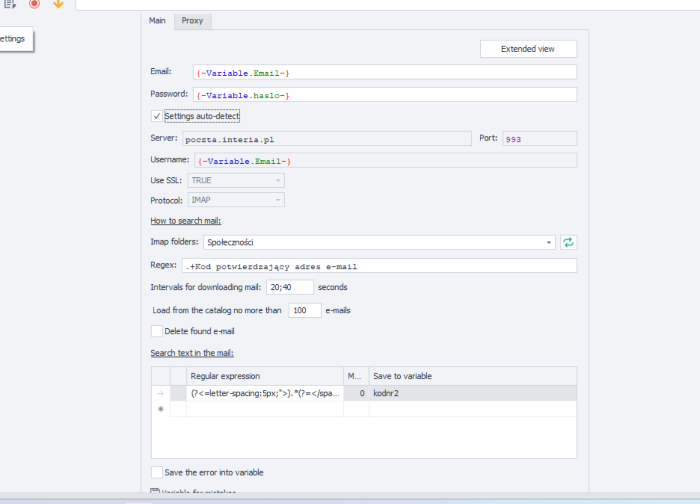
Task: Select the row arrow indicator in regex table
Action: click(161, 393)
